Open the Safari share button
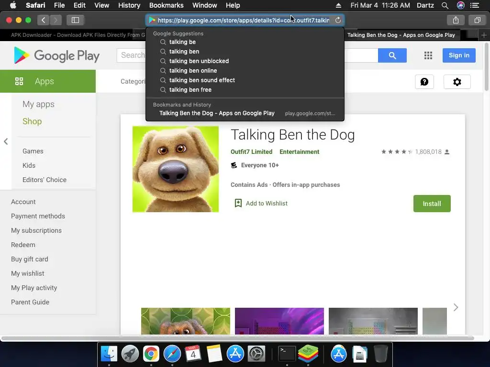The width and height of the screenshot is (490, 367). tap(456, 20)
